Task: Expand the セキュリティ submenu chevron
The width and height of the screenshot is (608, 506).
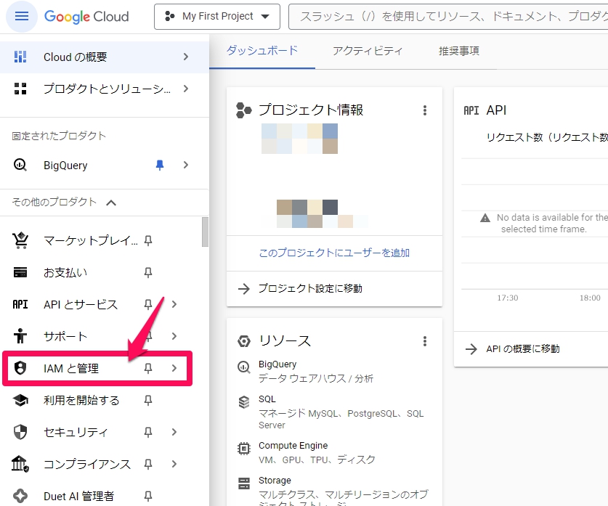Action: [174, 432]
